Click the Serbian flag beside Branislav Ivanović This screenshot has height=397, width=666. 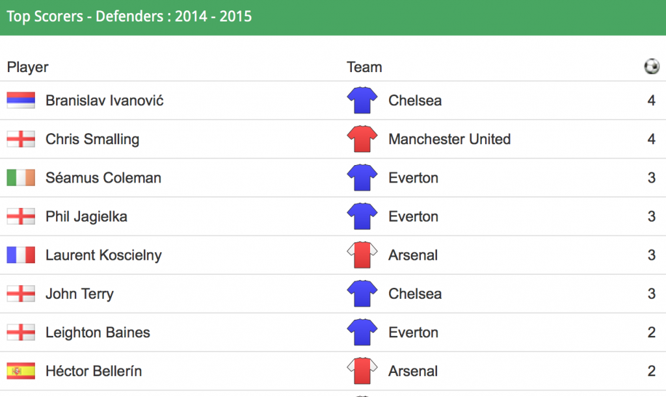pyautogui.click(x=21, y=101)
